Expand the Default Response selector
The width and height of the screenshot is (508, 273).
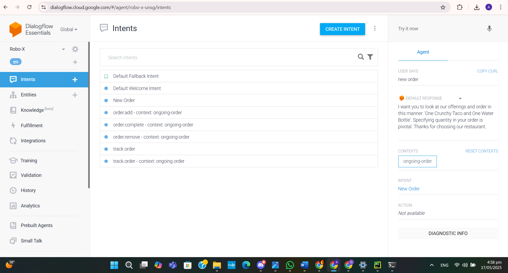pyautogui.click(x=460, y=98)
